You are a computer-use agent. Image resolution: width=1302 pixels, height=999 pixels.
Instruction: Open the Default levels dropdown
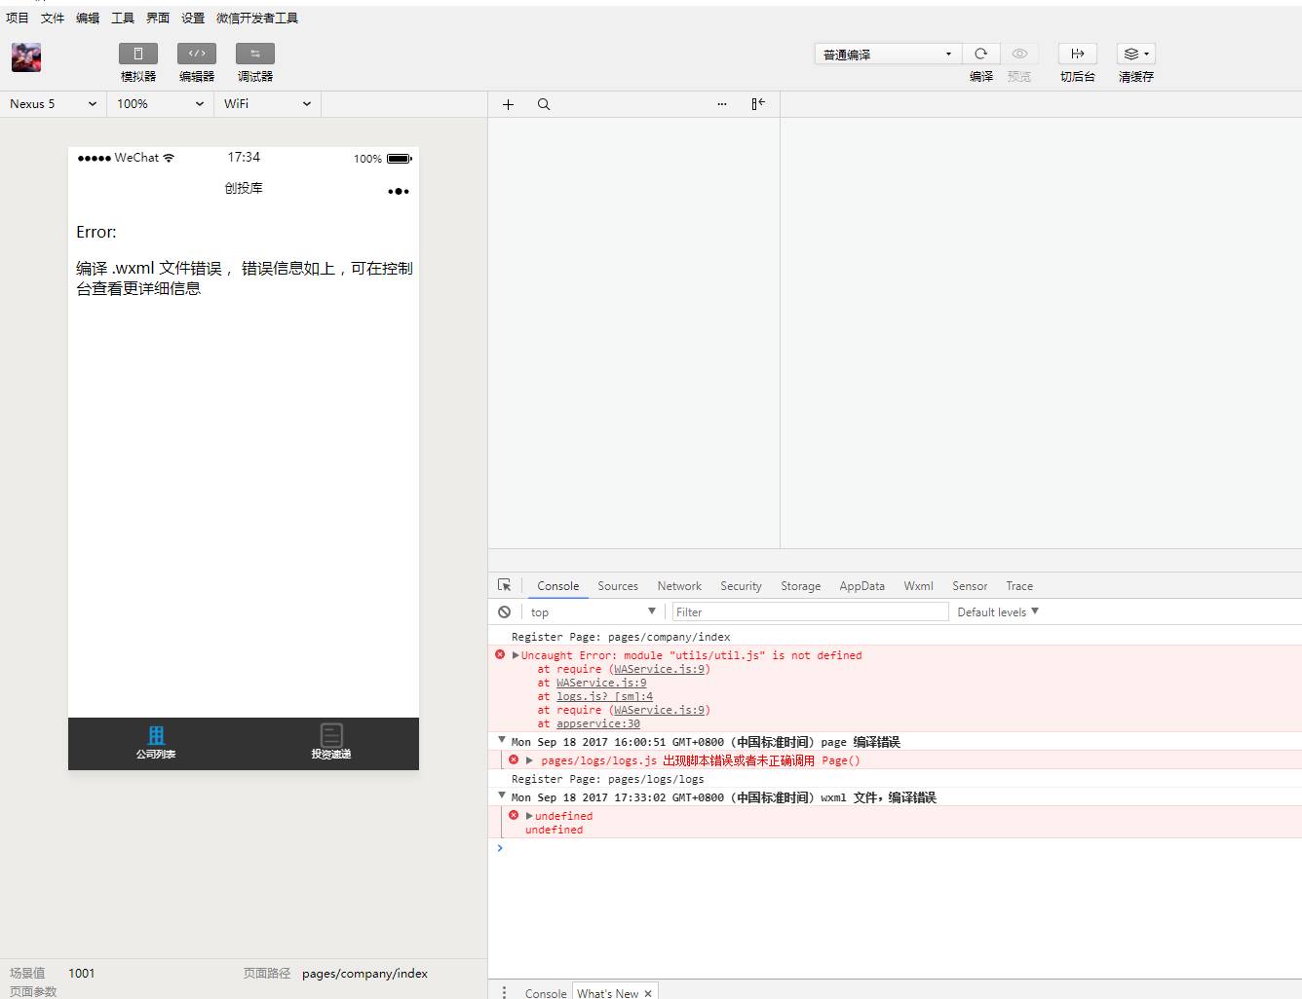998,611
